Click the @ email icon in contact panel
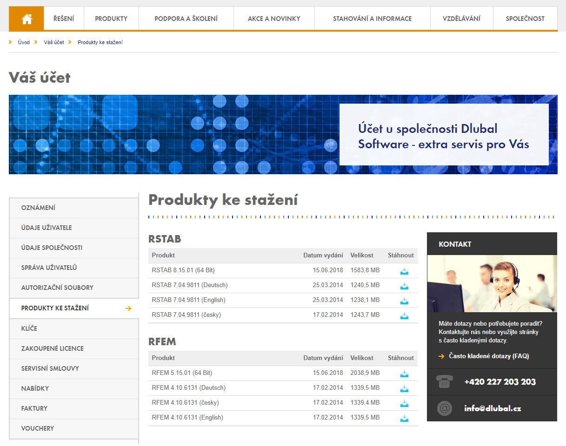 click(445, 408)
